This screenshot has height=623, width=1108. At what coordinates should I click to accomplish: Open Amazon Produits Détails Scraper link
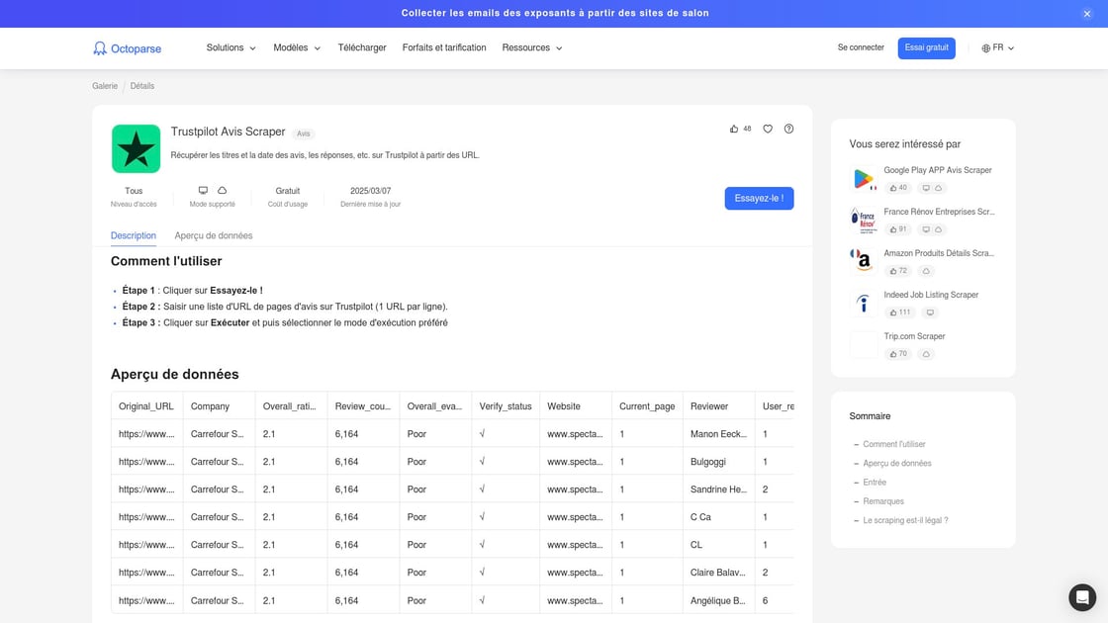click(x=939, y=253)
